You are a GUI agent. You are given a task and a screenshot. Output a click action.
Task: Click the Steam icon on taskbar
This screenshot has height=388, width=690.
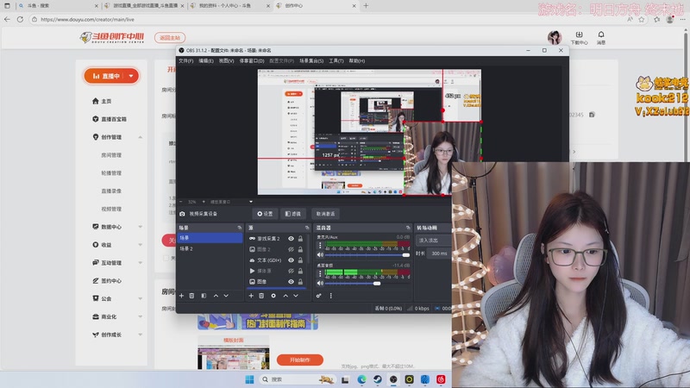(x=378, y=379)
